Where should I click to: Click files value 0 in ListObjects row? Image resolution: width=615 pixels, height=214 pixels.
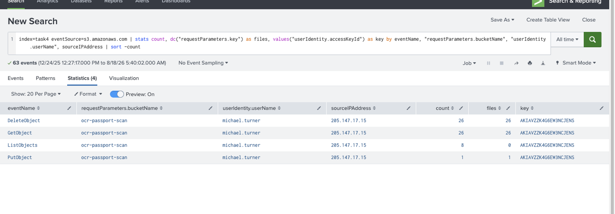509,145
